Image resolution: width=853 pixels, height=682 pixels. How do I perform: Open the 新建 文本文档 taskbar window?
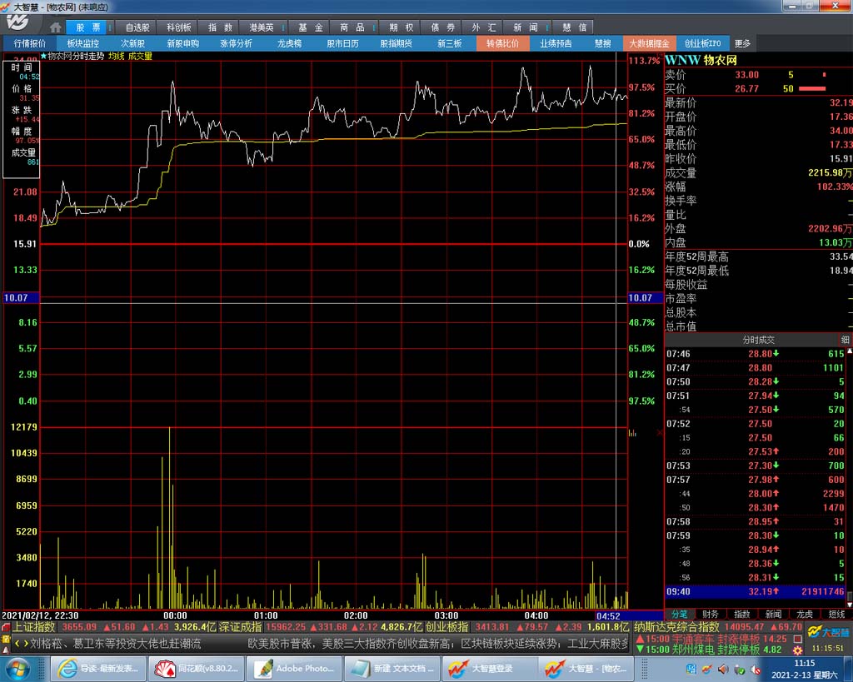391,669
